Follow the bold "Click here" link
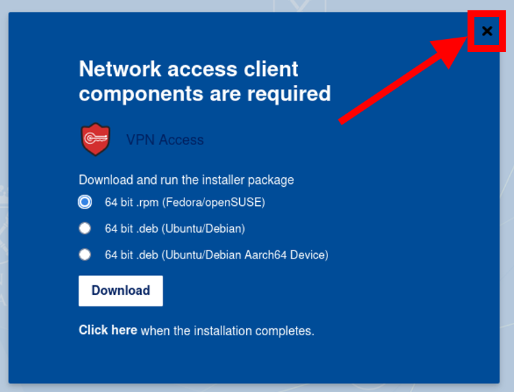The width and height of the screenshot is (514, 392). 108,330
